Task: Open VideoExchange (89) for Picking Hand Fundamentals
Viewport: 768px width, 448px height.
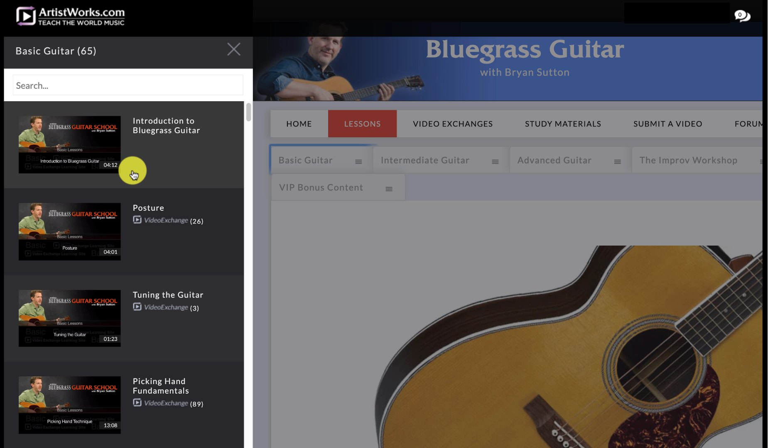Action: 168,403
